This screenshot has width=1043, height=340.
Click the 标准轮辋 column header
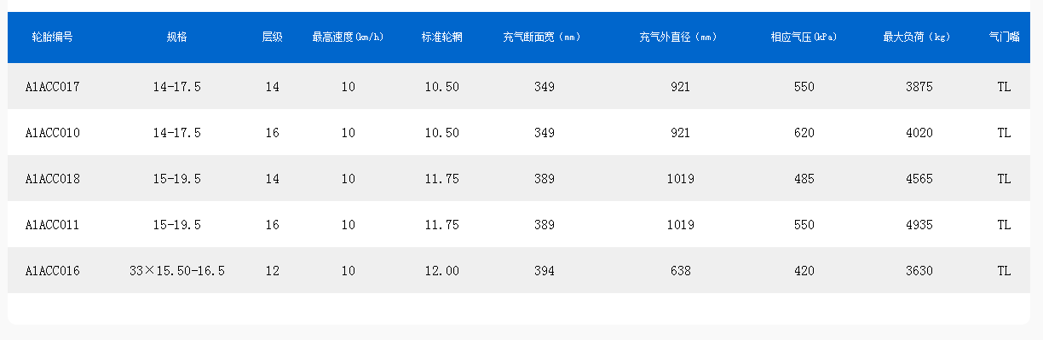tap(441, 37)
